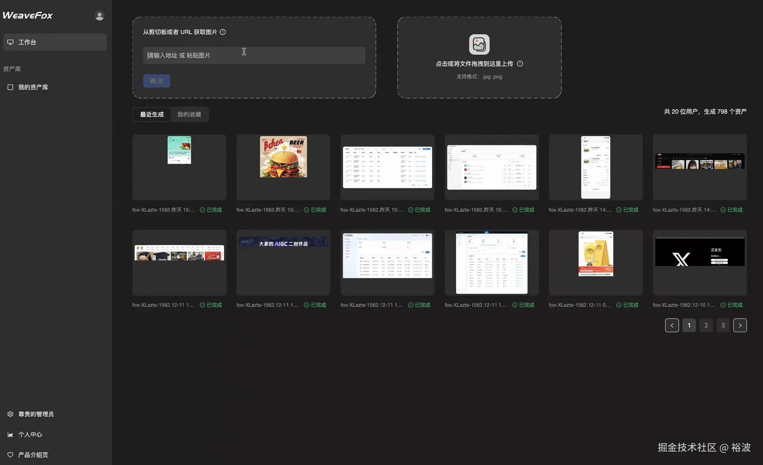Image resolution: width=763 pixels, height=465 pixels.
Task: Open 尊贵的管理员 settings gear
Action: pyautogui.click(x=10, y=414)
